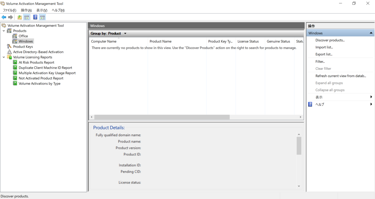Click Product Details scroll down arrow
The width and height of the screenshot is (375, 199).
click(299, 186)
